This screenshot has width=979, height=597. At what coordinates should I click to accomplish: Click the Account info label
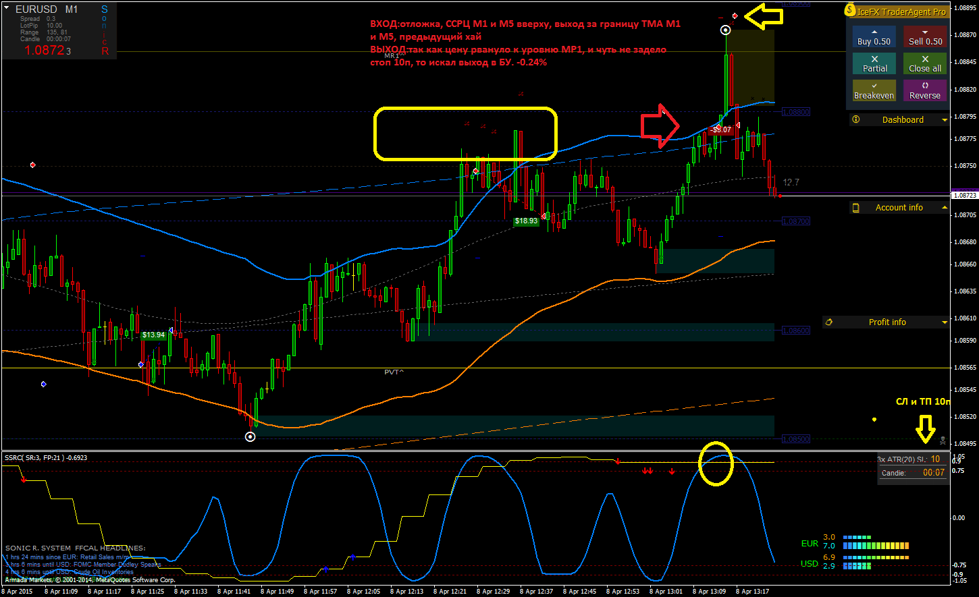[x=899, y=208]
